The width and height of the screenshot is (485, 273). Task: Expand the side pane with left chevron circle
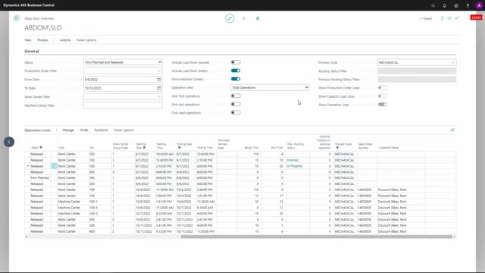9,142
